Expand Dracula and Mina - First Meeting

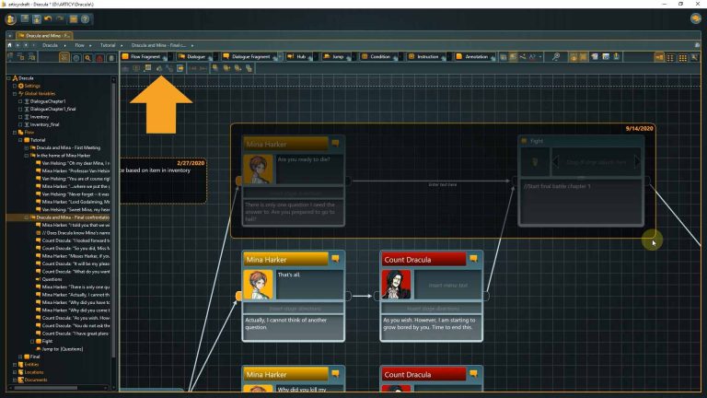[26, 147]
